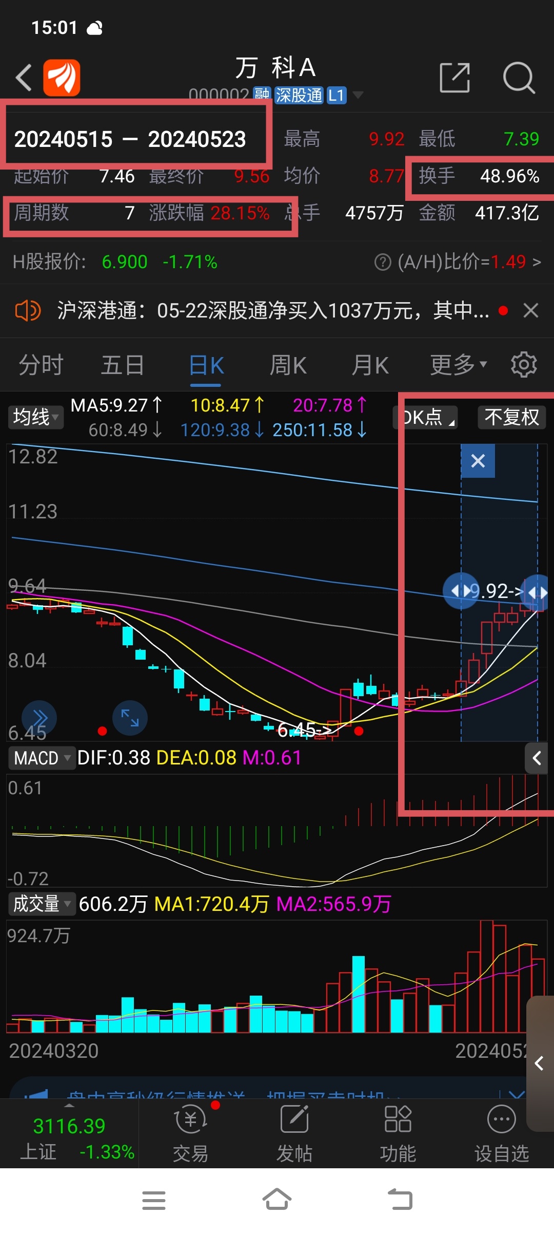Switch to 五日 chart tab
554x1233 pixels.
coord(123,365)
